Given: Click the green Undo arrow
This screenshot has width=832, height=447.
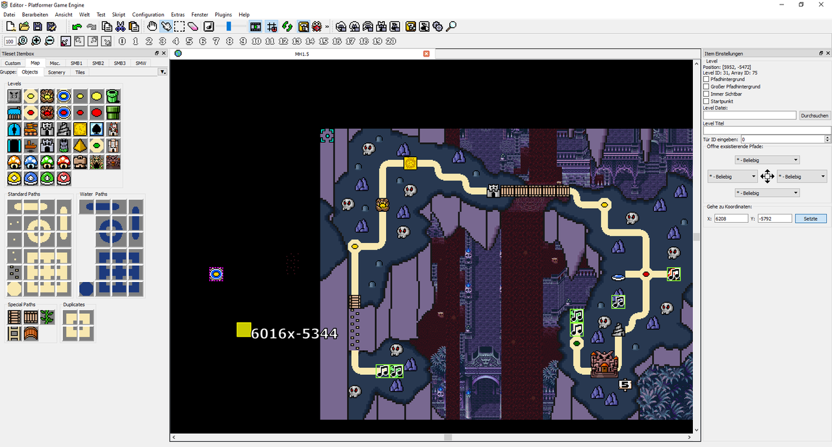Looking at the screenshot, I should [x=77, y=27].
